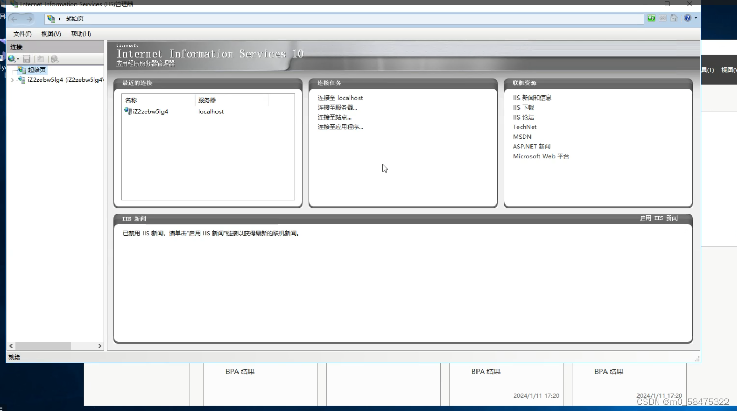
Task: Click the blue Help question mark icon
Action: point(687,18)
